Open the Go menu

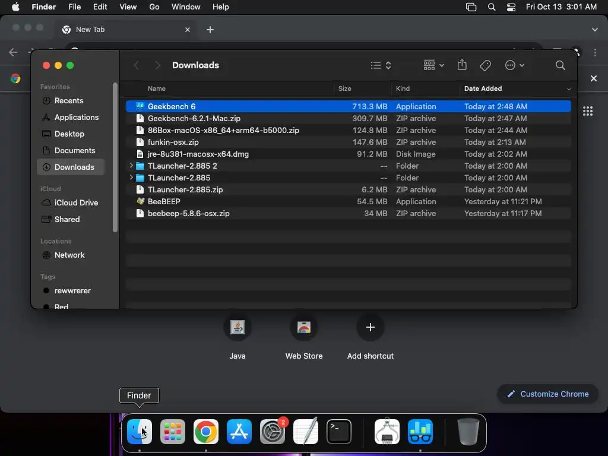tap(154, 7)
